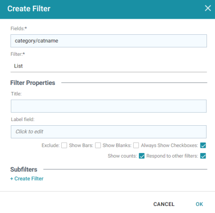
Task: Confirm the filter with OK
Action: click(x=199, y=204)
